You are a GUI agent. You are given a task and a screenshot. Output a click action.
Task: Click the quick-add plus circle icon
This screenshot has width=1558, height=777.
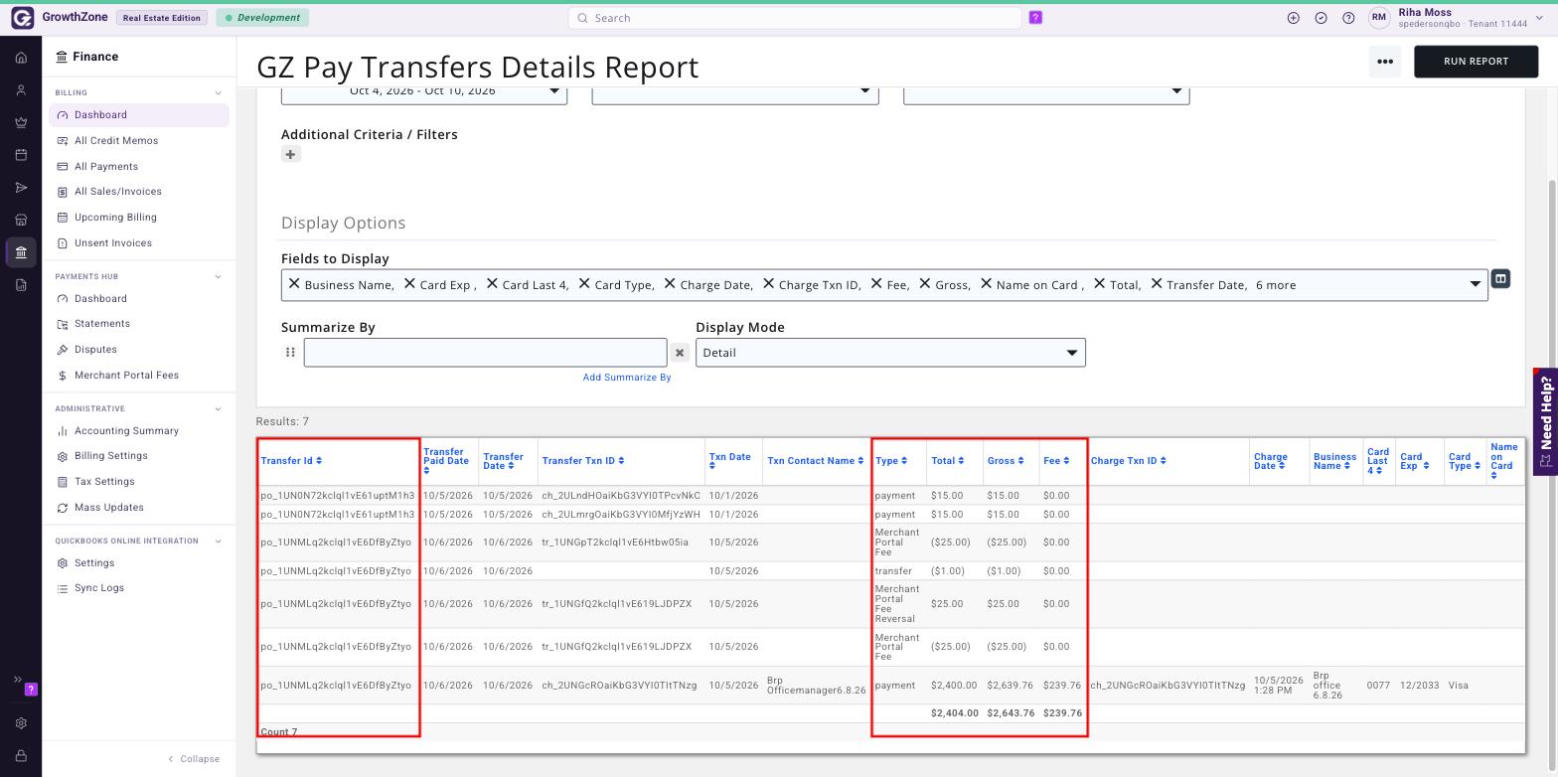point(1293,18)
